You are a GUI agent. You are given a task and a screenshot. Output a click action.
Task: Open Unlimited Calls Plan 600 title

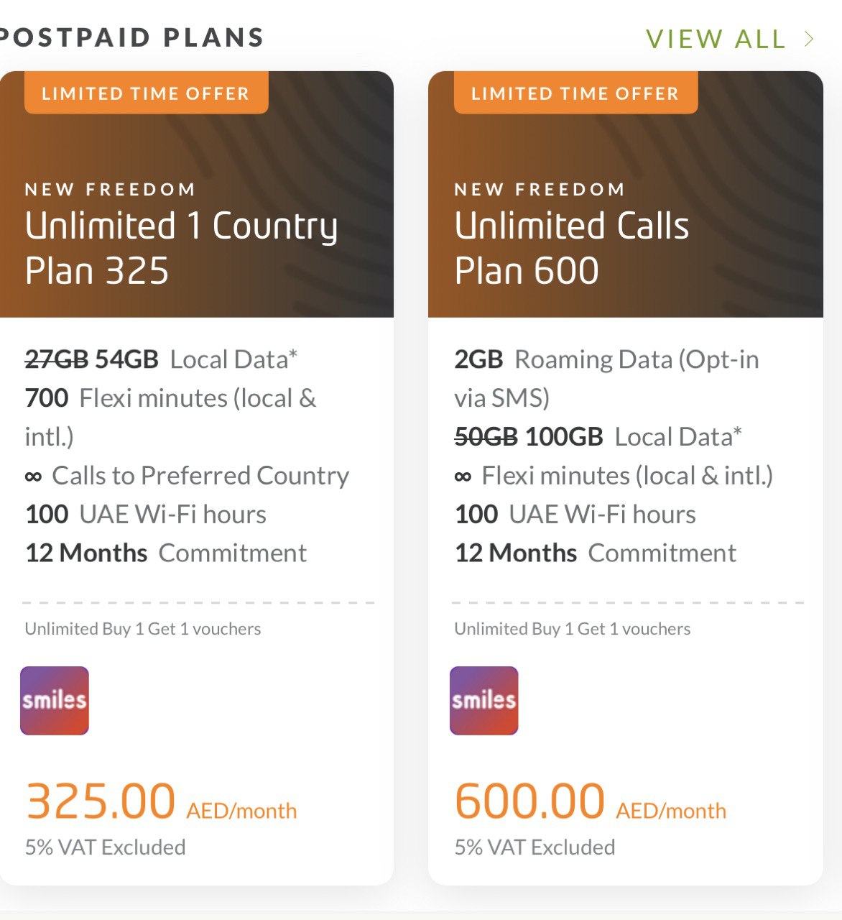[572, 248]
